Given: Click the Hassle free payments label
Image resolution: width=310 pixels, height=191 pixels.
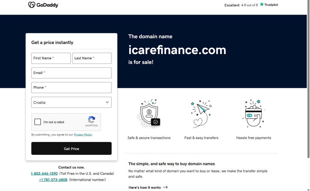Looking at the screenshot, I should pyautogui.click(x=254, y=138).
